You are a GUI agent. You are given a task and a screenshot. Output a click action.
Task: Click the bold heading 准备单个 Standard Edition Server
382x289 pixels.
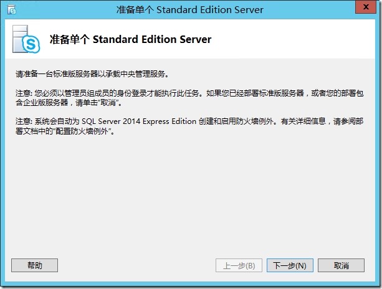(130, 39)
